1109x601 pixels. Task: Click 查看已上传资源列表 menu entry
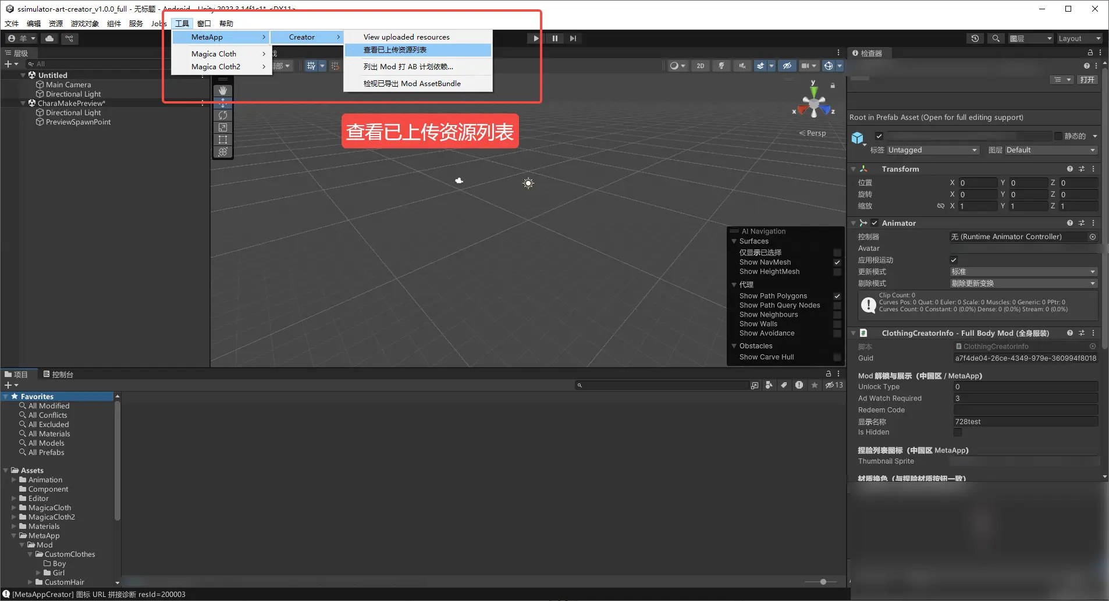point(418,50)
